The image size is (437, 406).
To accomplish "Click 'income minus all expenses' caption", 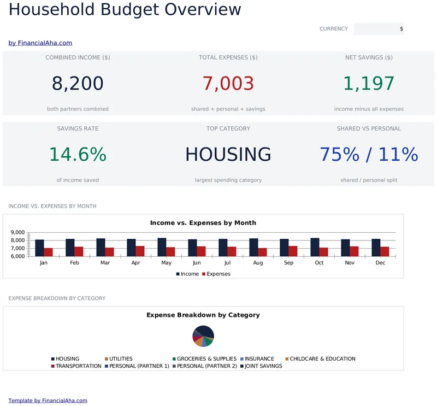I will pos(369,109).
